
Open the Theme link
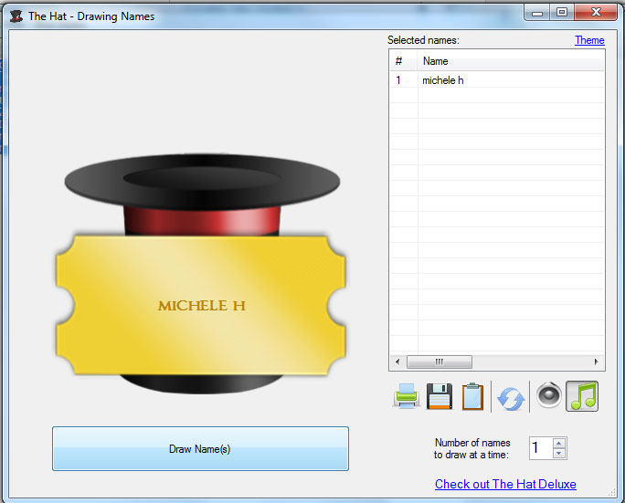click(589, 40)
